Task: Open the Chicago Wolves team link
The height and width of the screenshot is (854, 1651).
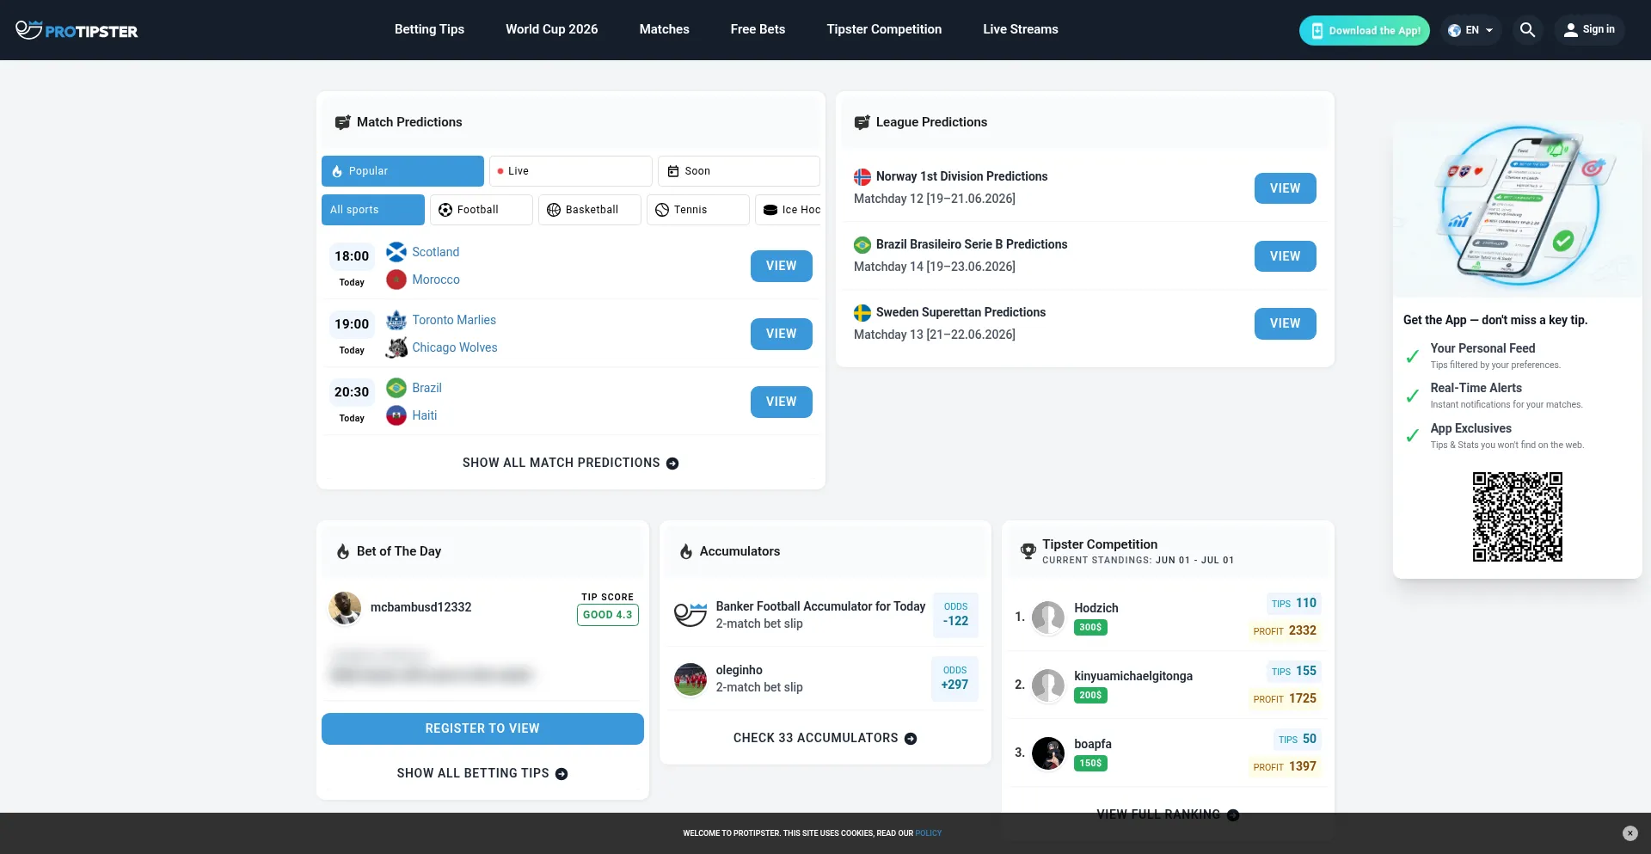Action: (x=455, y=347)
